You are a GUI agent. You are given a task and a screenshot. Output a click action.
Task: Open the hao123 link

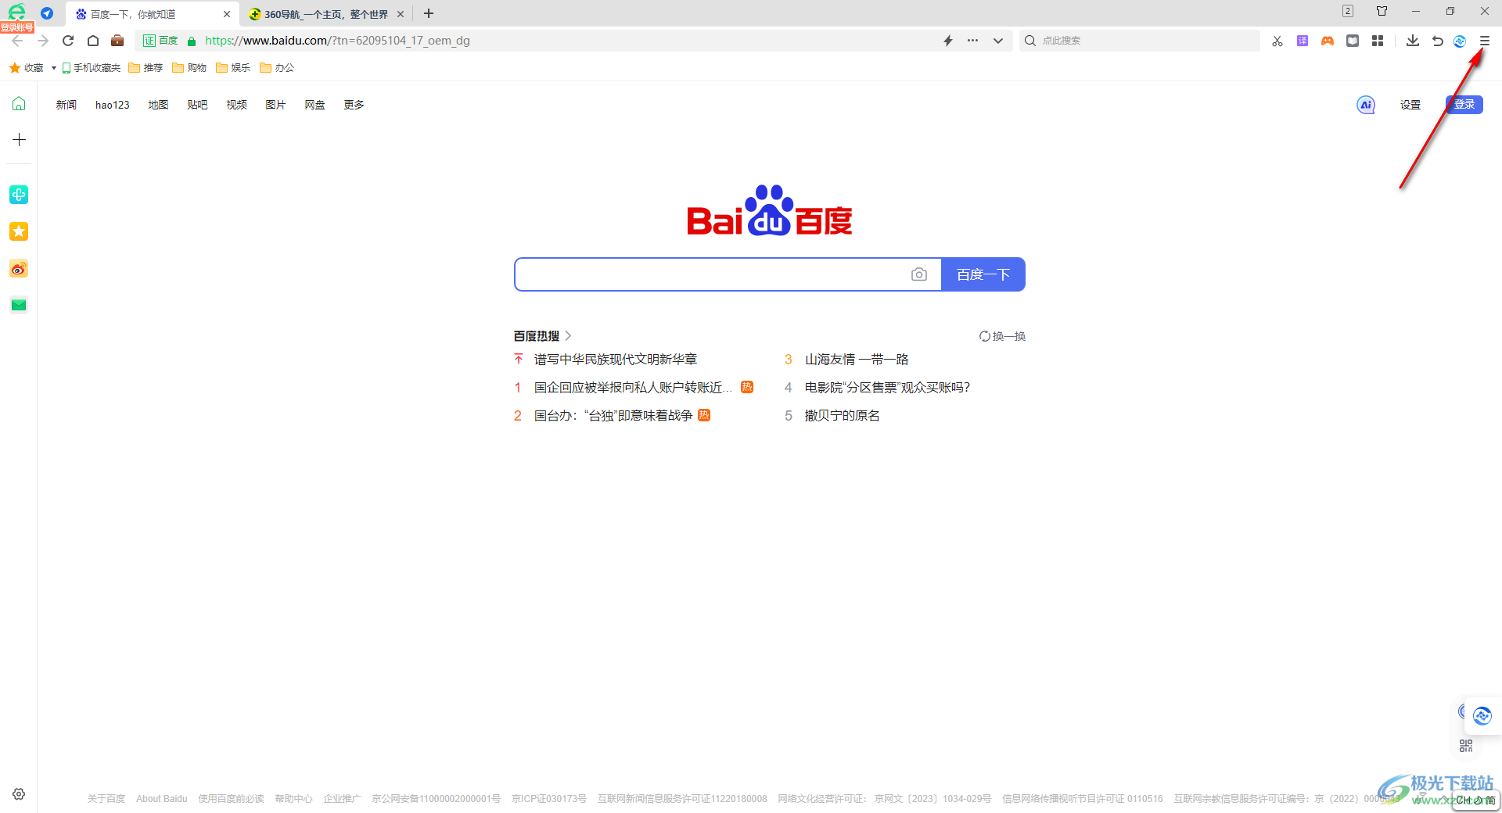click(x=113, y=105)
